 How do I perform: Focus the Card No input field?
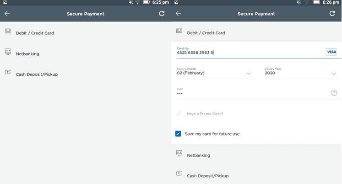[x=251, y=53]
